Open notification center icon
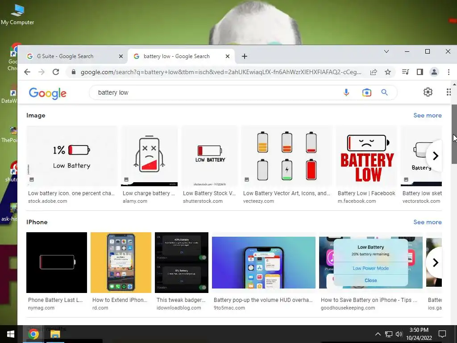This screenshot has width=457, height=343. pos(442,334)
